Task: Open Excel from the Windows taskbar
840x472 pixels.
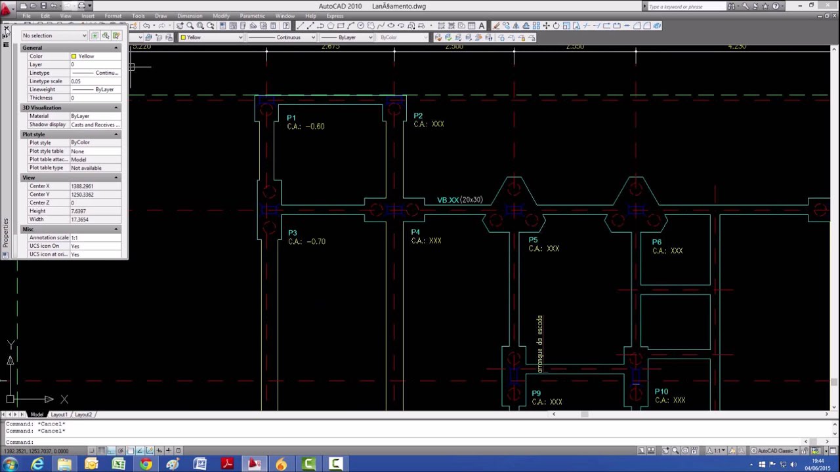Action: pyautogui.click(x=119, y=464)
